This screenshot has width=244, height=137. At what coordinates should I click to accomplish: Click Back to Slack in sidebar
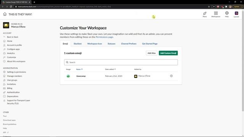(13, 37)
